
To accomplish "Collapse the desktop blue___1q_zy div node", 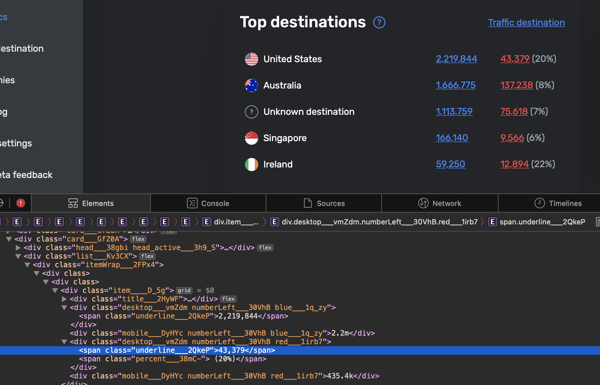I will pyautogui.click(x=64, y=308).
